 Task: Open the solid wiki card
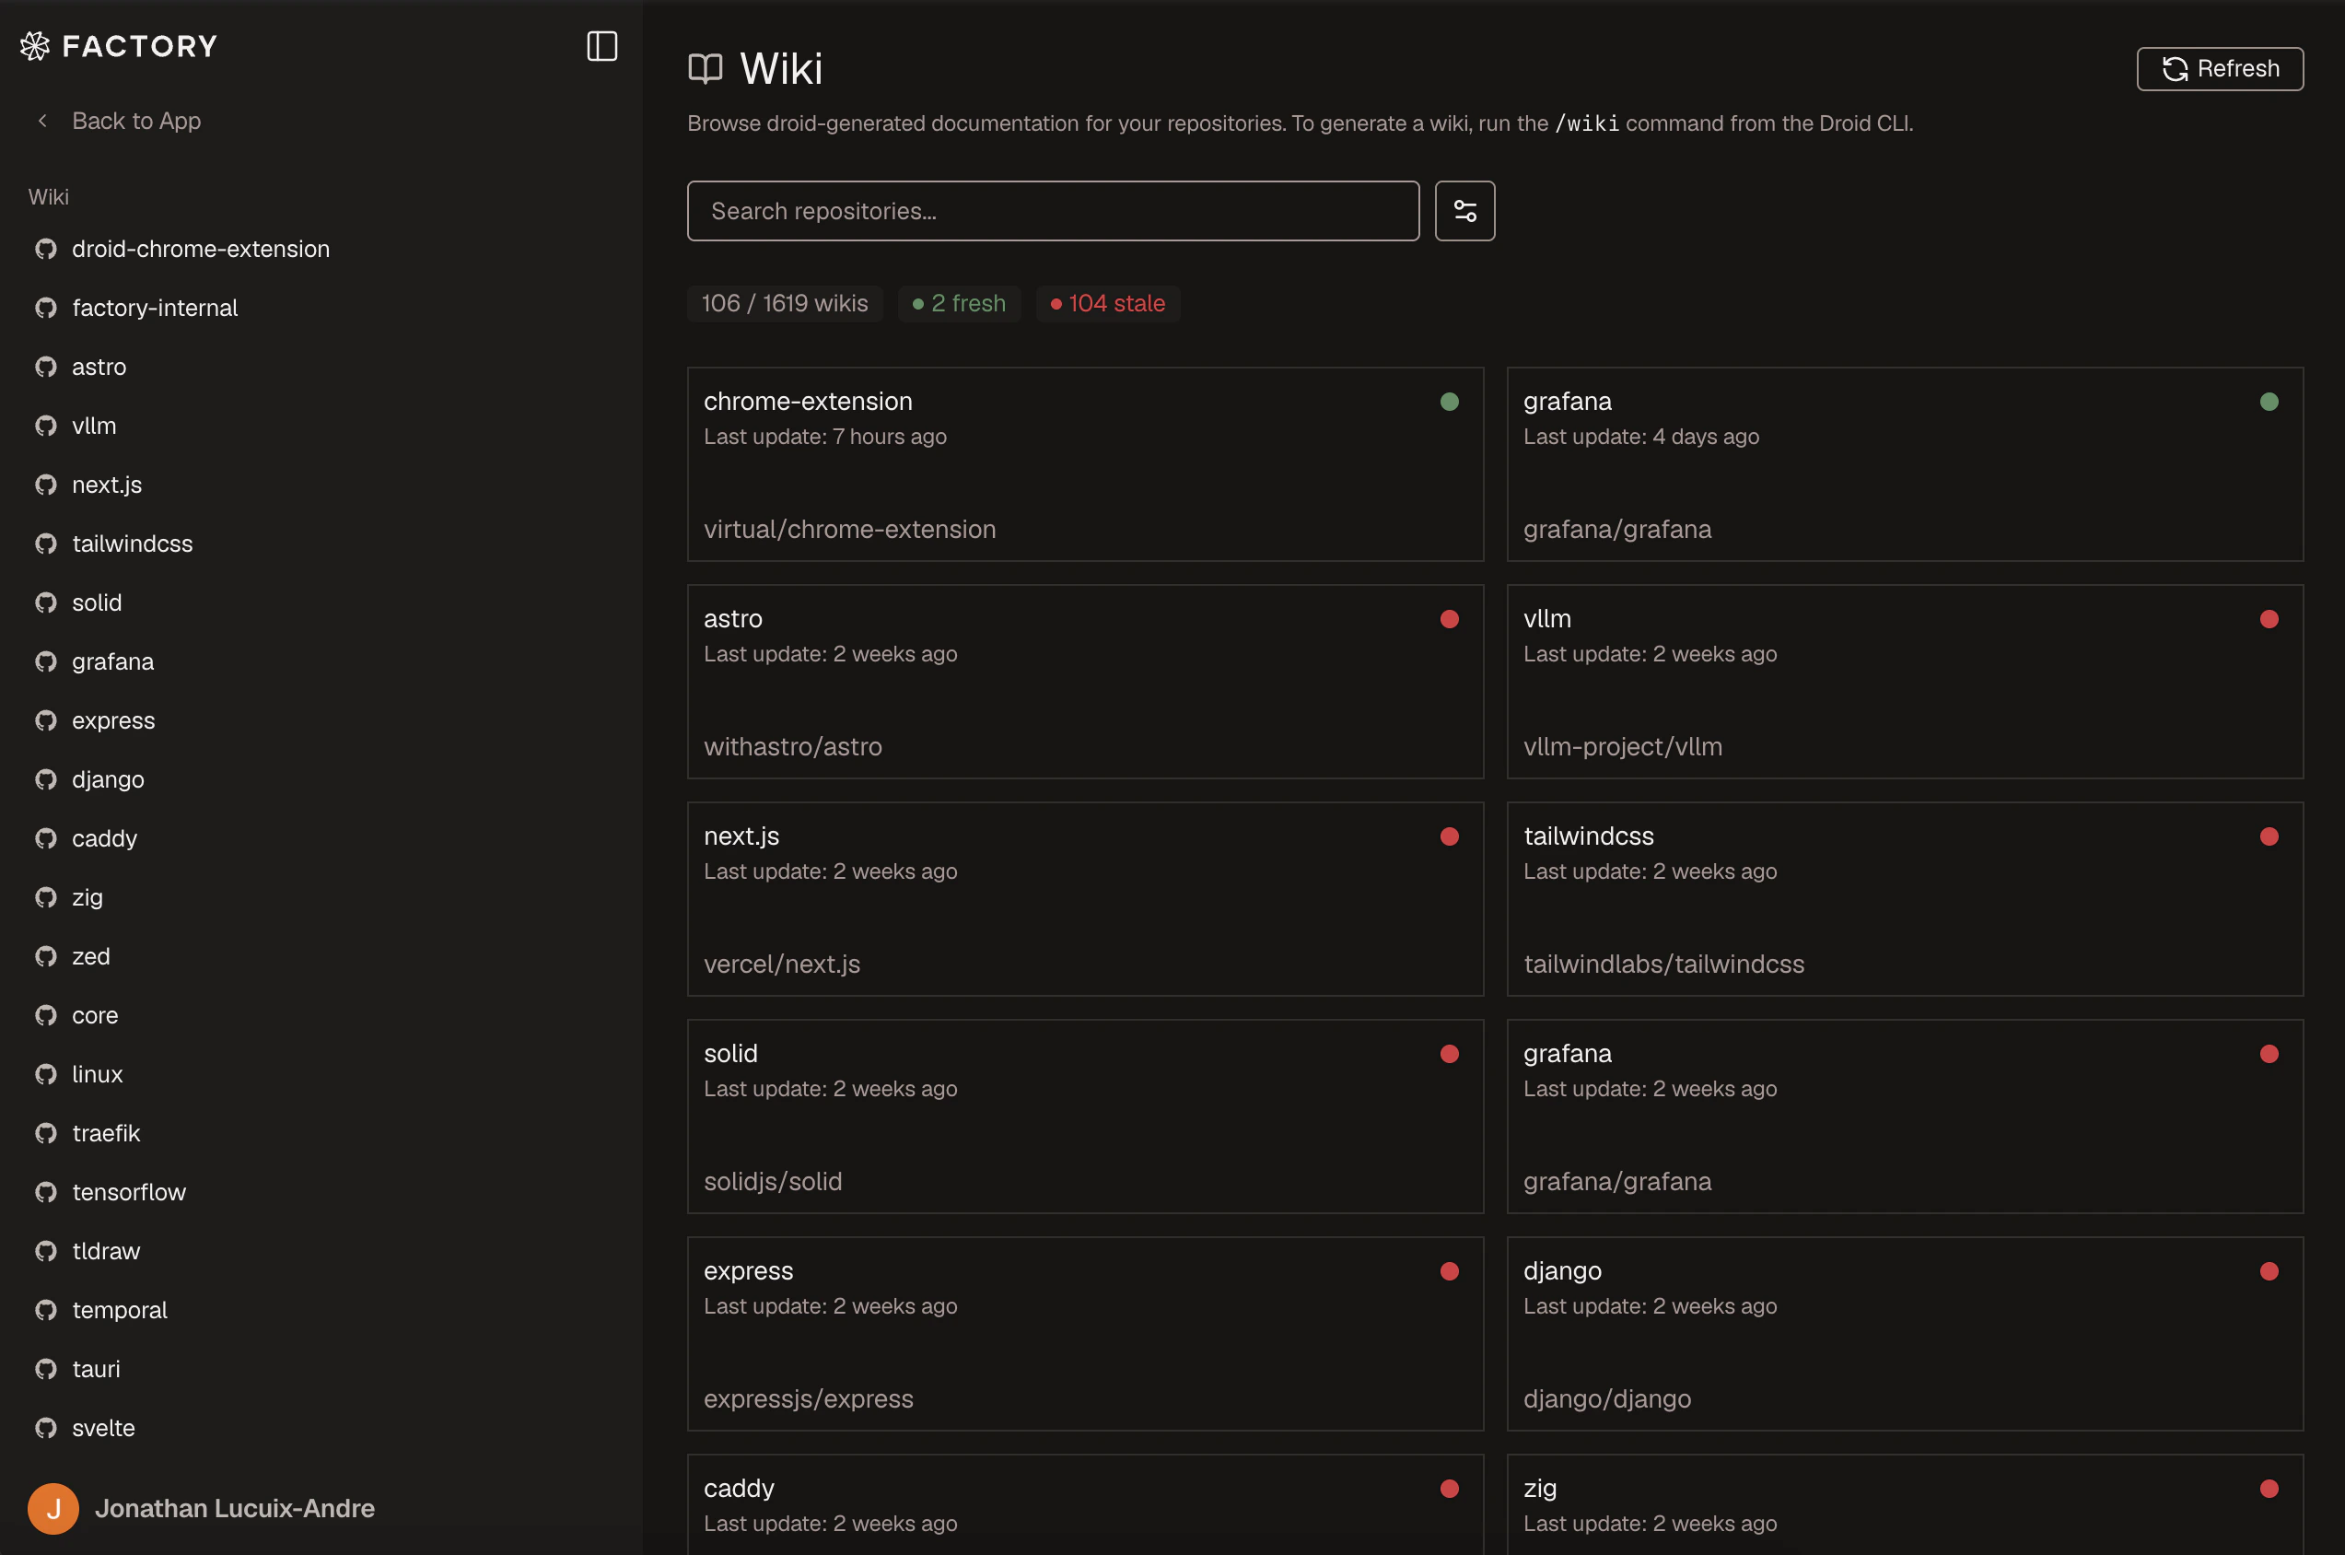click(x=1085, y=1116)
